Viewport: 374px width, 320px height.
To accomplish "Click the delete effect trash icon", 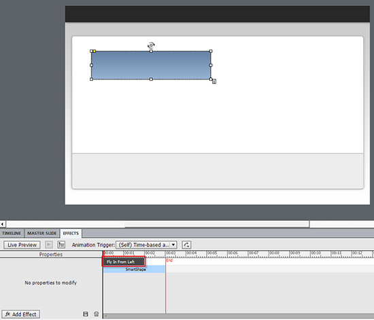I will (97, 314).
